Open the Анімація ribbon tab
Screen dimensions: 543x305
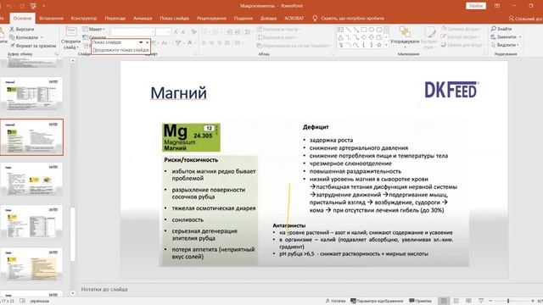(143, 19)
